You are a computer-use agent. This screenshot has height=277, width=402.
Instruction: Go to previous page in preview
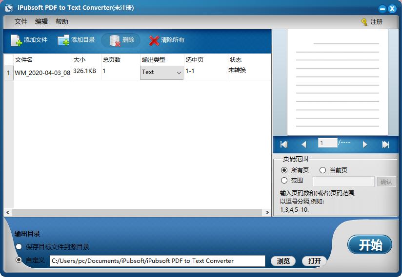[303, 144]
